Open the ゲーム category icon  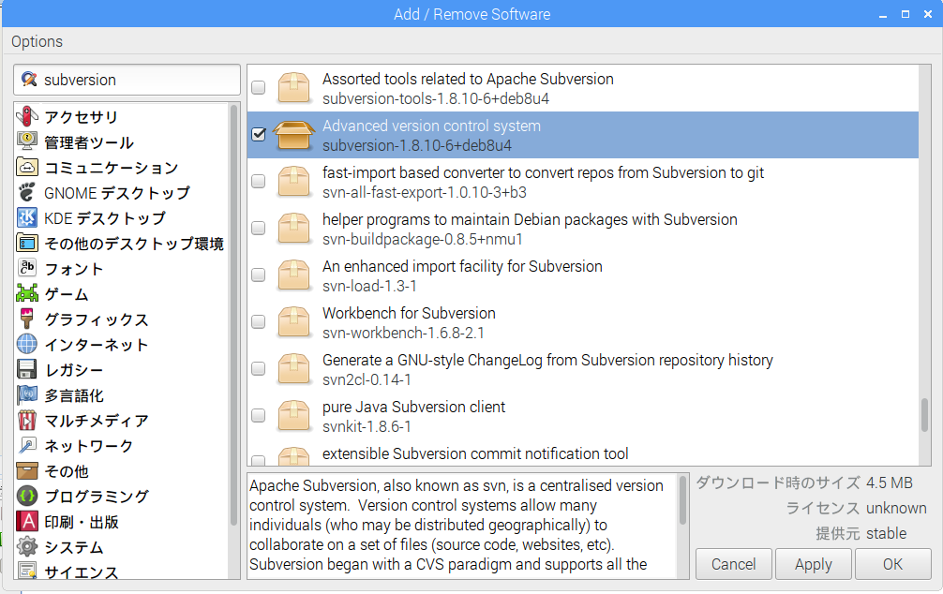pos(27,294)
